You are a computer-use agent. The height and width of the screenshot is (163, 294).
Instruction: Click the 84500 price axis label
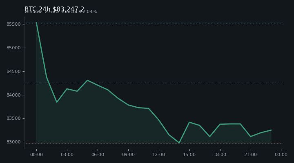coord(13,71)
